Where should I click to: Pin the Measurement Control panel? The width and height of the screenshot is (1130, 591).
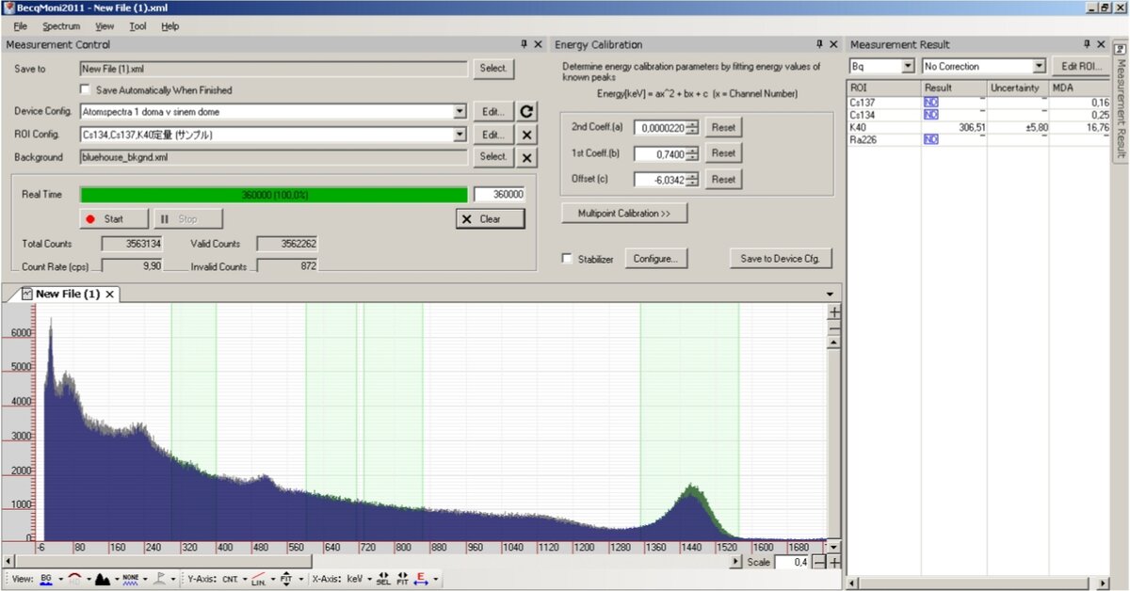click(525, 44)
